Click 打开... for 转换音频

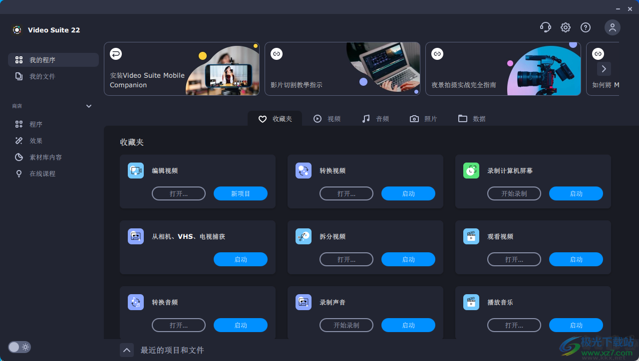click(x=179, y=325)
